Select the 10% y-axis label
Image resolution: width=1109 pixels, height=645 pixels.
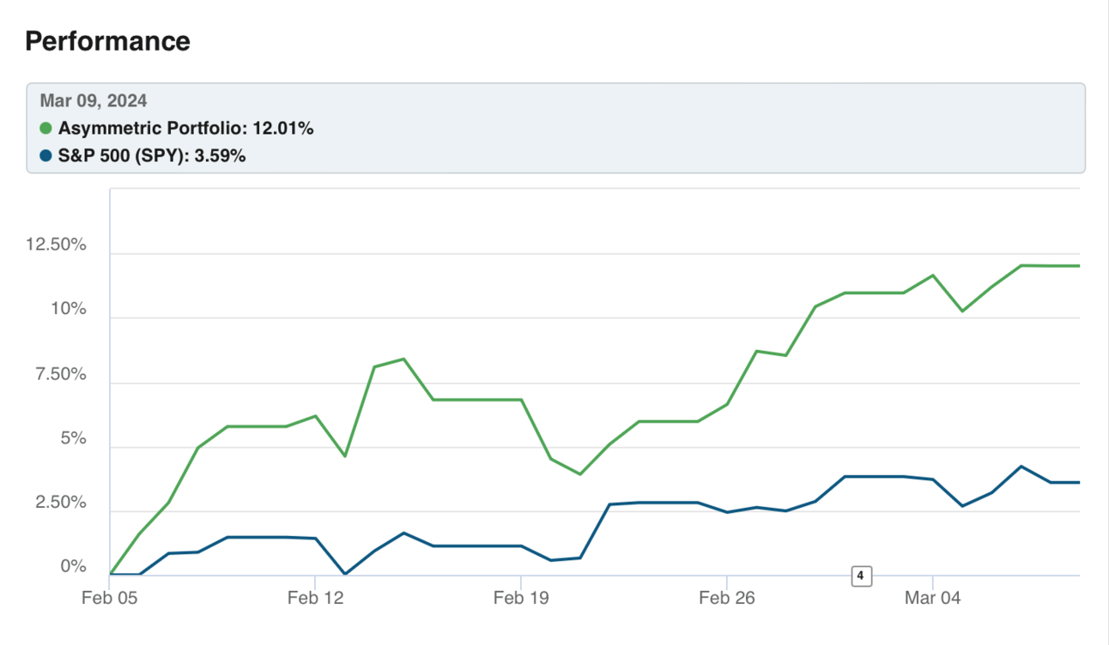(67, 309)
